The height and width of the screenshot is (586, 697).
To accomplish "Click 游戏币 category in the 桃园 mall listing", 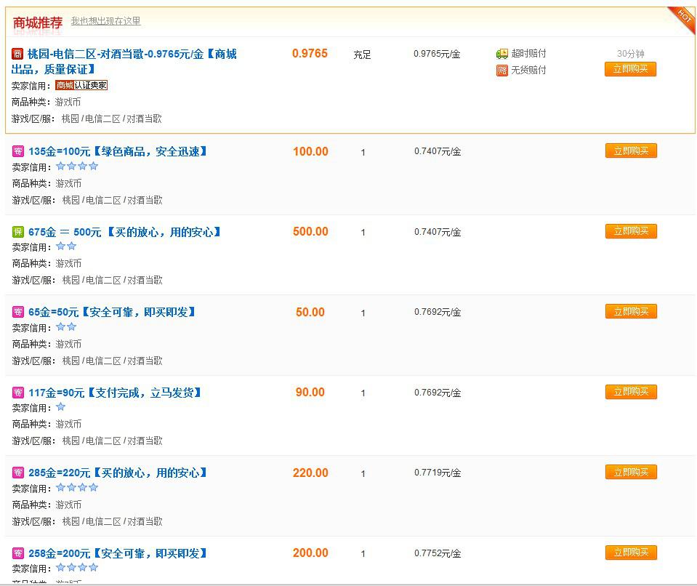I will (x=68, y=103).
